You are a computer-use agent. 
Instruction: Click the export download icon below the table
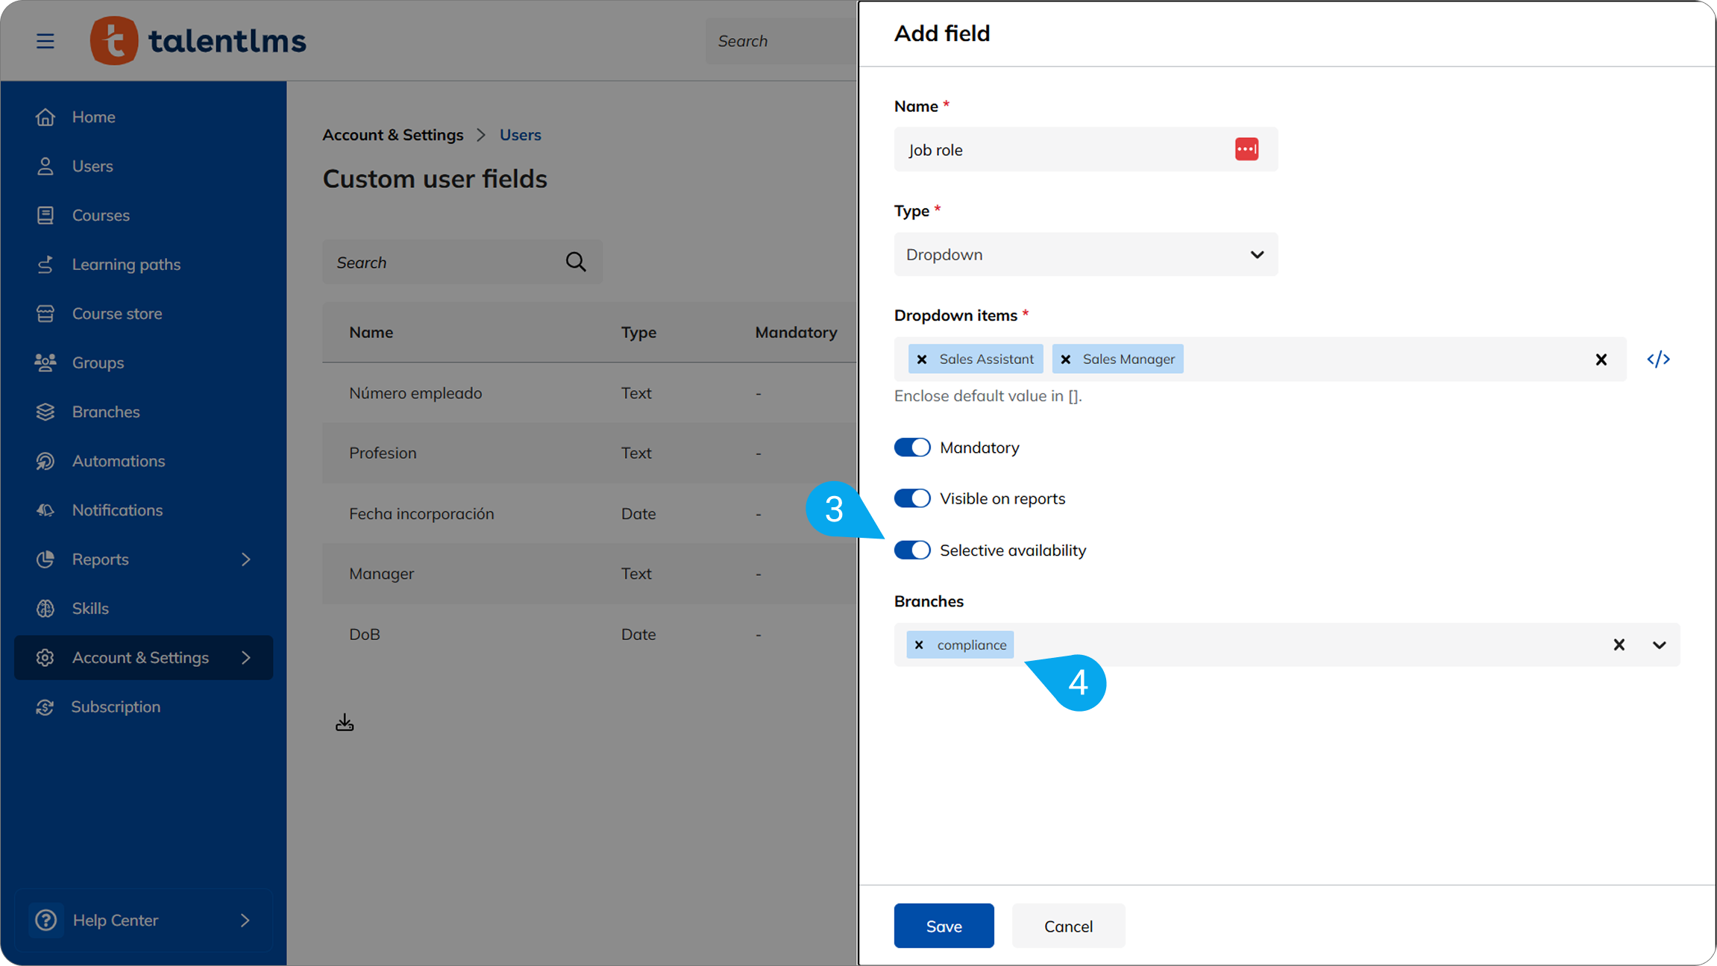(345, 721)
